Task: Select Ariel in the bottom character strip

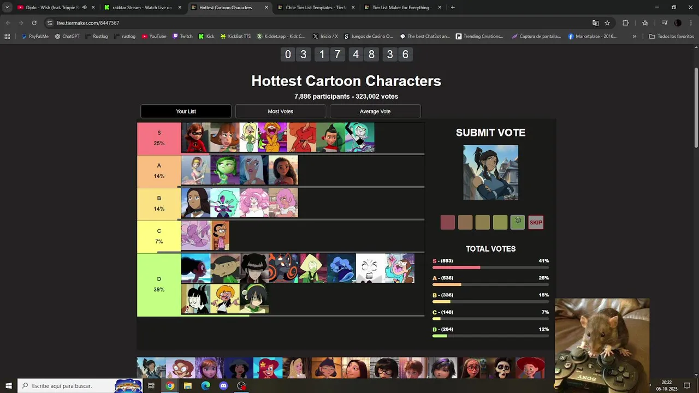Action: tap(268, 368)
